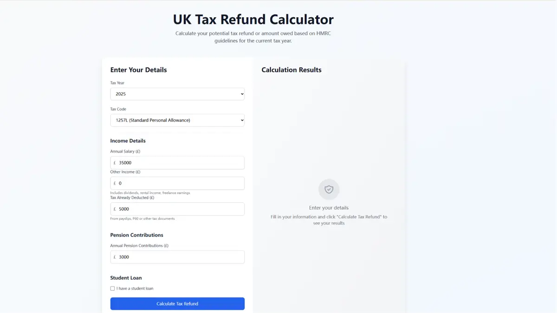Click the shield icon in Calculation Results
Viewport: 557px width, 313px height.
pyautogui.click(x=329, y=189)
